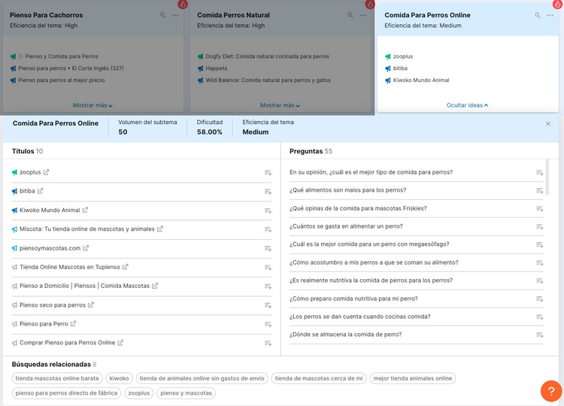Select question Cuántos se gasta en alimentar un perro

pyautogui.click(x=346, y=226)
